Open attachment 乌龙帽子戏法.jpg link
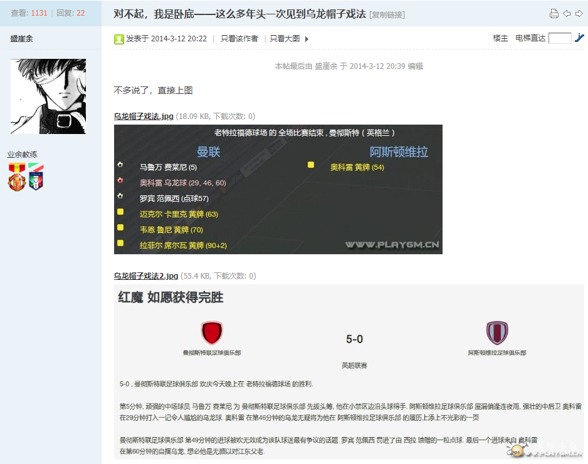 pyautogui.click(x=144, y=116)
